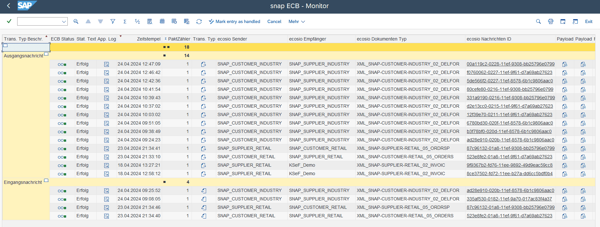Open App. Log for 24.04.2024 12:47:09 row
Screen dimensions: 600x227
pos(106,64)
